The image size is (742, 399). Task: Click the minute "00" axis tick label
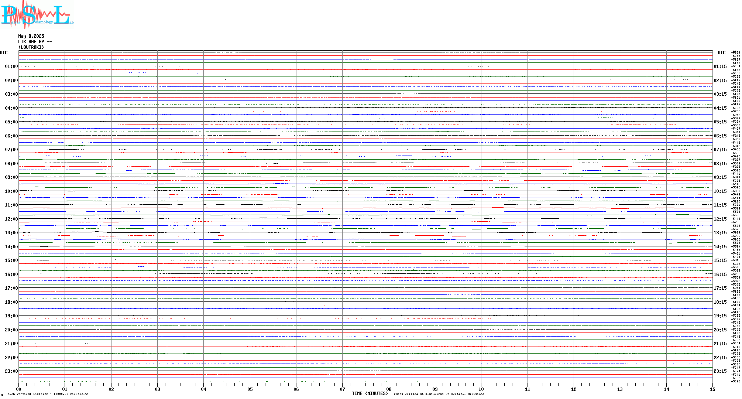click(18, 389)
